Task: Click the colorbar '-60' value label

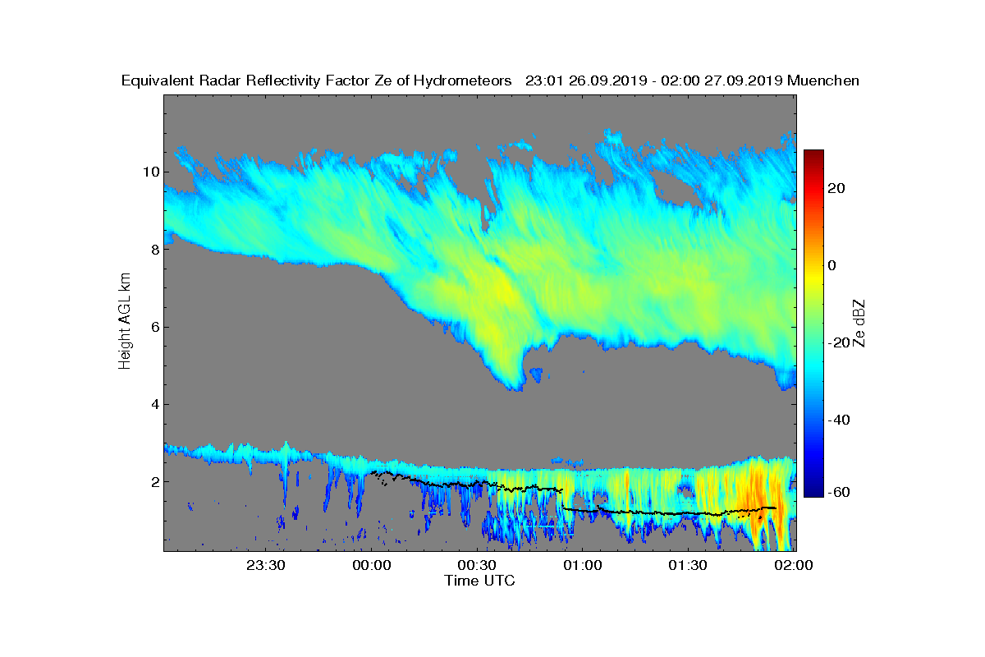Action: coord(839,491)
